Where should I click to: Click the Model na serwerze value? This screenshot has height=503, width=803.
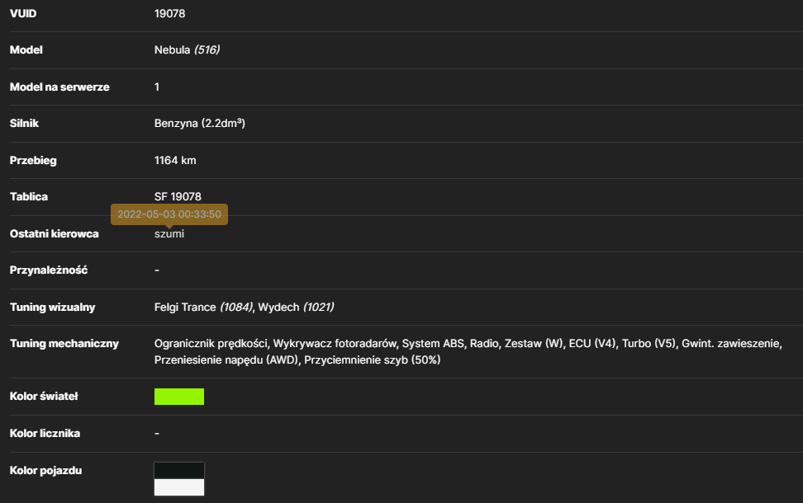tap(157, 87)
